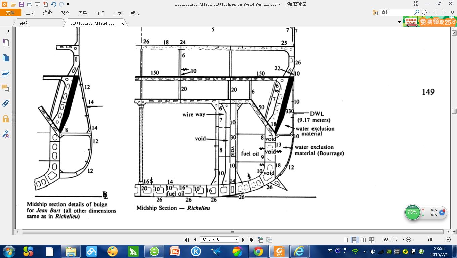457x258 pixels.
Task: Redo the last undone action
Action: [61, 4]
